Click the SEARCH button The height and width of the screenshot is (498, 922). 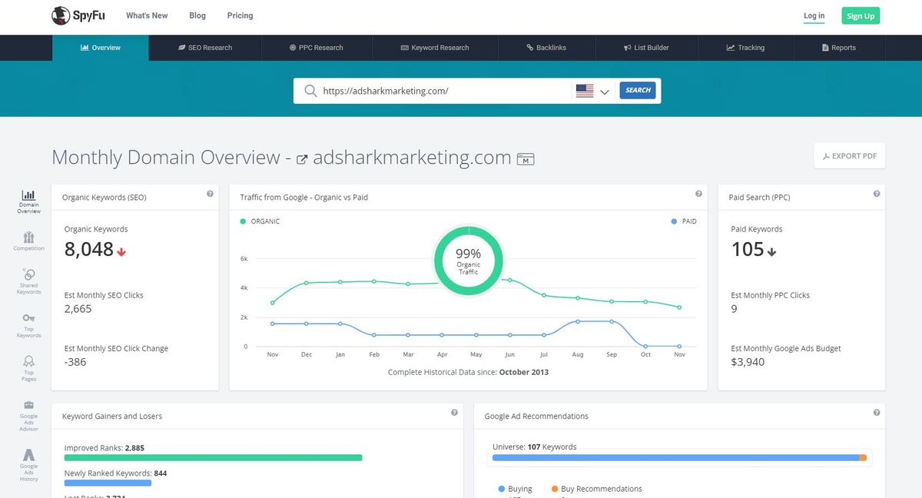click(x=638, y=90)
